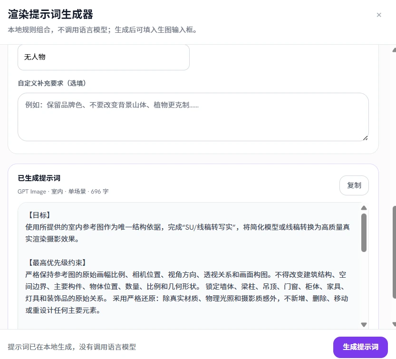Click the dialog scroll-up arrow at top
The image size is (396, 359).
[394, 50]
